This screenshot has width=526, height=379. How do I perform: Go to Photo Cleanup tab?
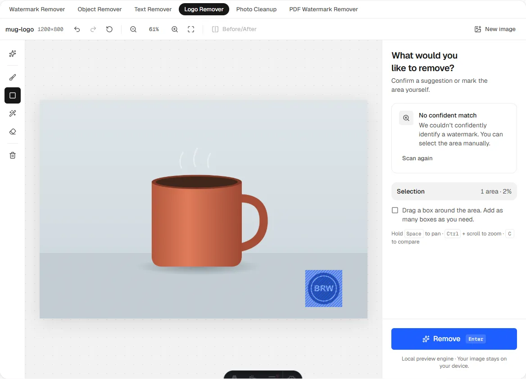coord(256,9)
